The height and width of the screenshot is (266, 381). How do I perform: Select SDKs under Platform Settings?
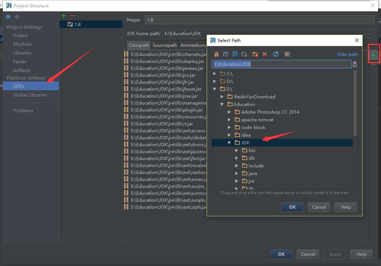[x=31, y=86]
